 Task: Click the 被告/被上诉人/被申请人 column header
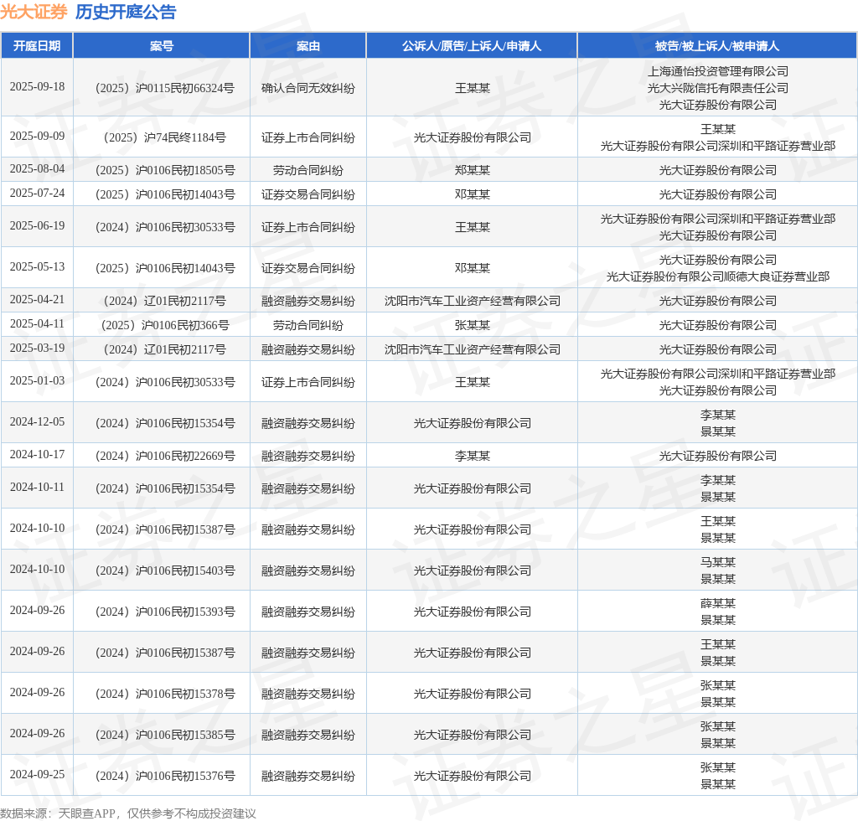717,46
